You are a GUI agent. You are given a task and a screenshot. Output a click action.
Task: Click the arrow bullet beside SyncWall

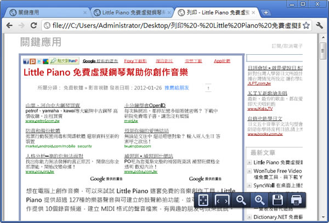[249, 186]
